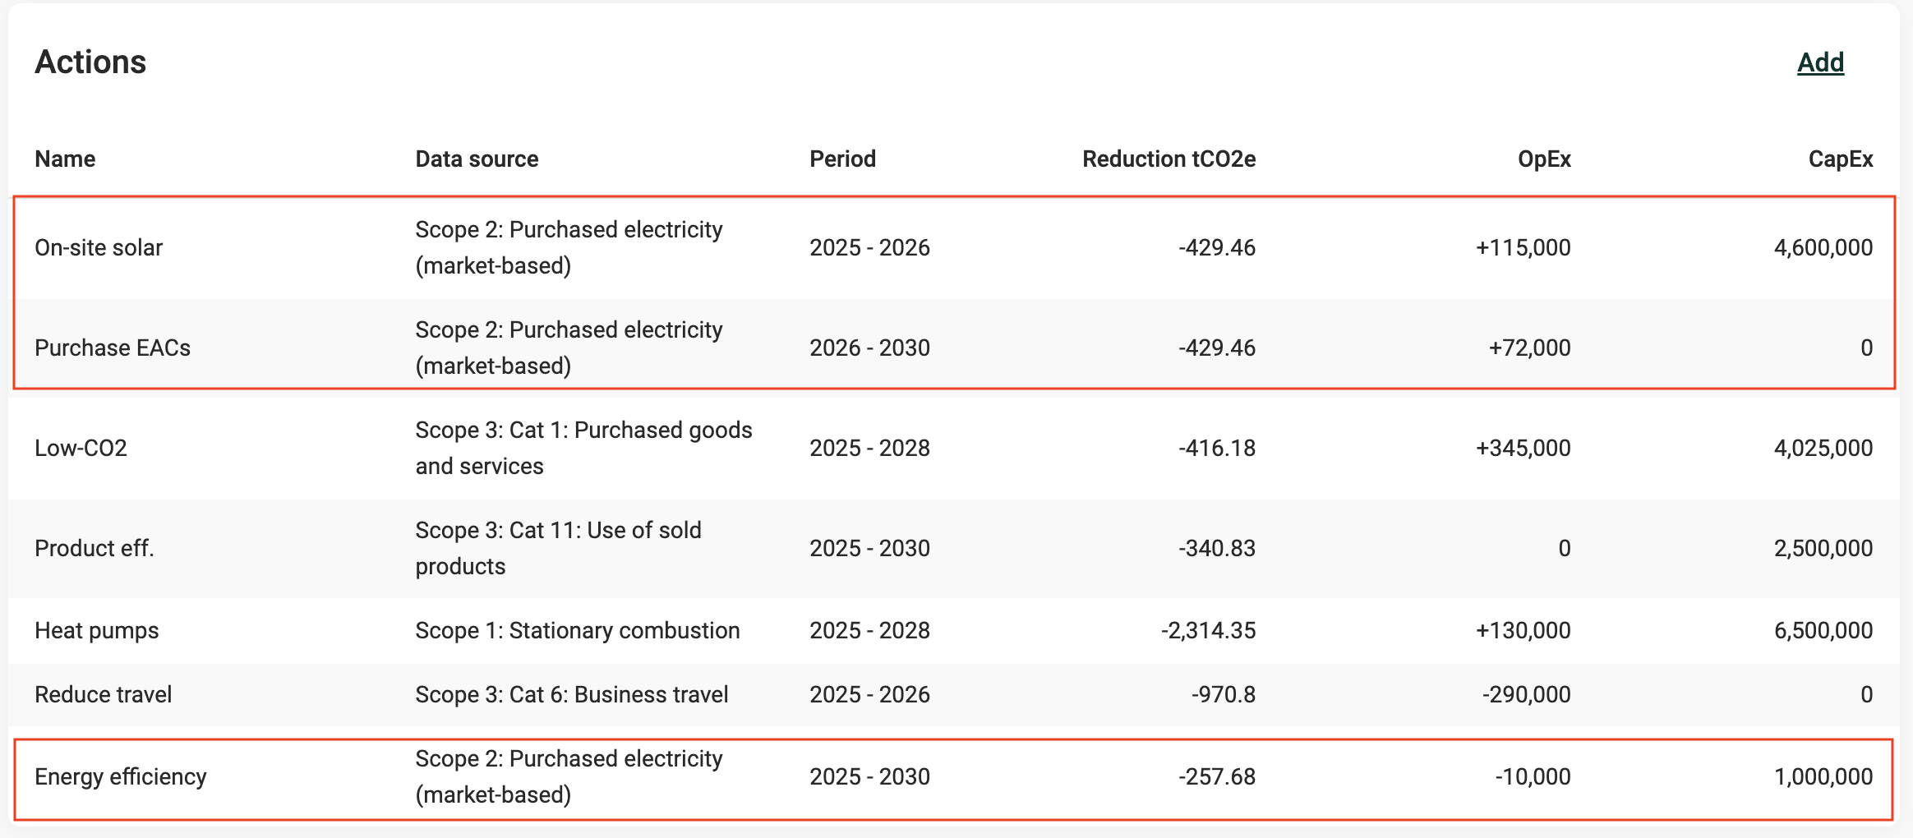Click the OpEx column header
The width and height of the screenshot is (1913, 838).
pos(1544,159)
